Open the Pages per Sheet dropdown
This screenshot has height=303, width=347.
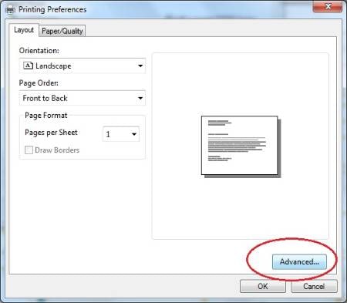(x=121, y=134)
